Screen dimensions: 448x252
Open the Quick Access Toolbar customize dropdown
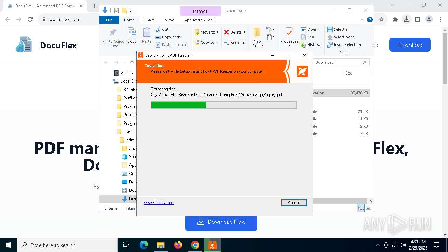pos(131,11)
